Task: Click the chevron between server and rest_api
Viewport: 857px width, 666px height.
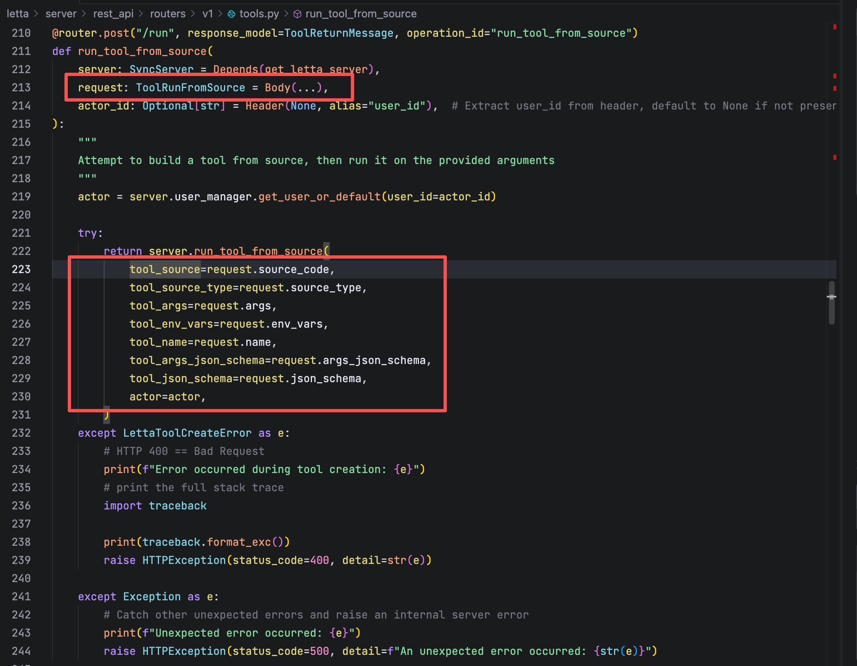Action: (x=84, y=14)
